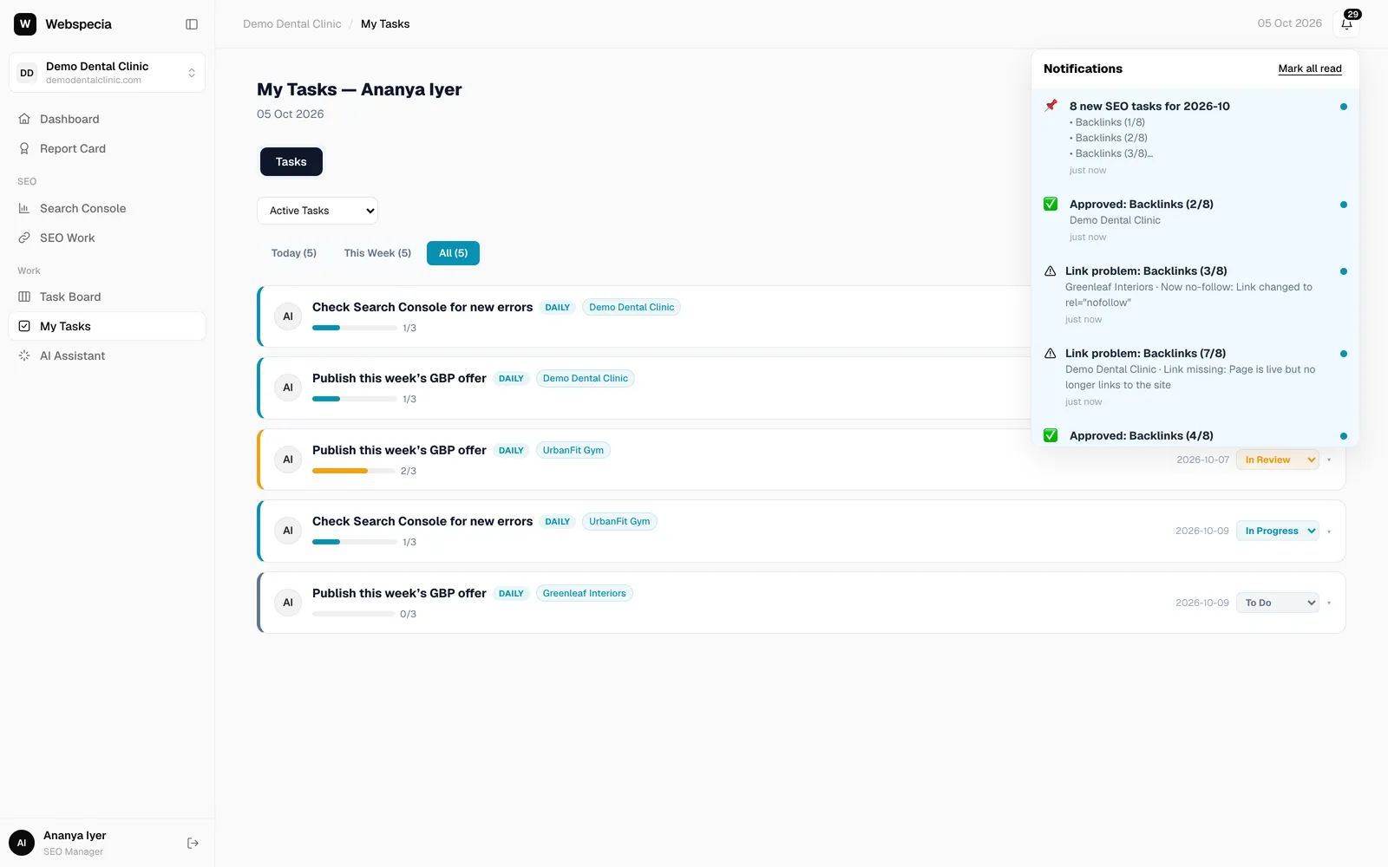Screen dimensions: 1388x867
Task: Select the This Week (5) tab
Action: click(x=377, y=253)
